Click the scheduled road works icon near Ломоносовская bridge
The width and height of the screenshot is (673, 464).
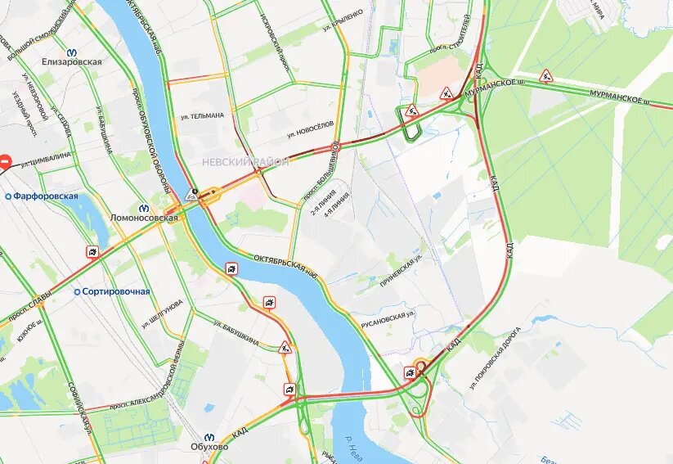191,195
